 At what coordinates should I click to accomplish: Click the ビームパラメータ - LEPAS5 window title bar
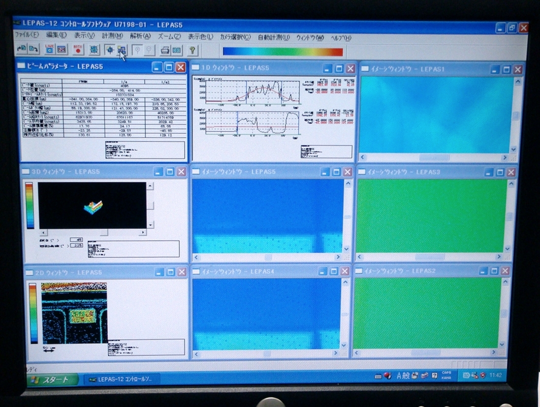coord(102,66)
